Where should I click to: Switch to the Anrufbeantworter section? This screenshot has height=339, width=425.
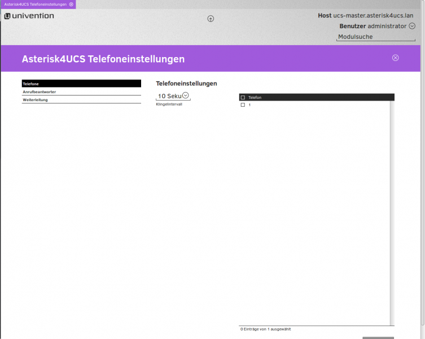click(x=81, y=92)
